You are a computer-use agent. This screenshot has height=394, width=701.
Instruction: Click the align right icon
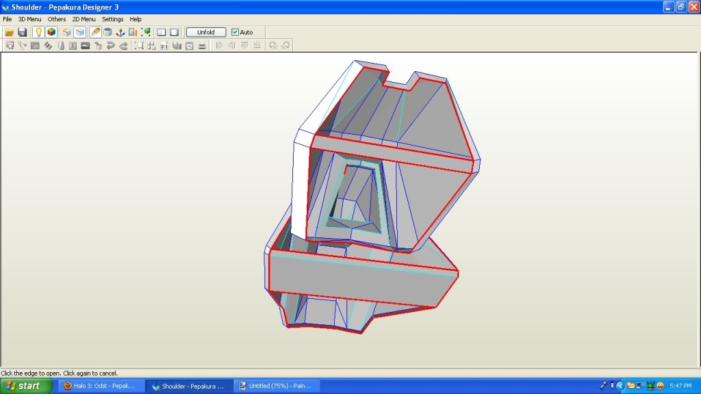(231, 46)
